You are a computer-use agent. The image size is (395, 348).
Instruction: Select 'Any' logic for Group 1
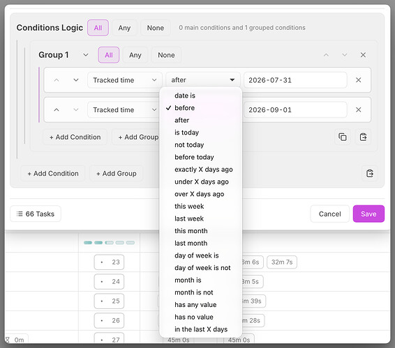tap(135, 55)
